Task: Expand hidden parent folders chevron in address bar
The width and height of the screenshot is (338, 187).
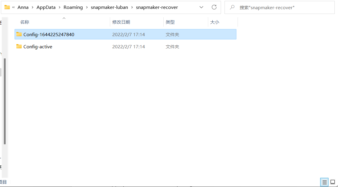Action: tap(13, 7)
